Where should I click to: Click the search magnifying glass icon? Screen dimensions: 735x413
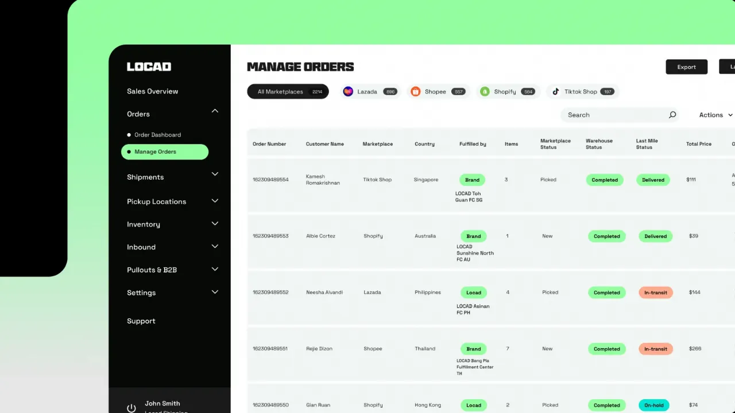click(x=672, y=115)
